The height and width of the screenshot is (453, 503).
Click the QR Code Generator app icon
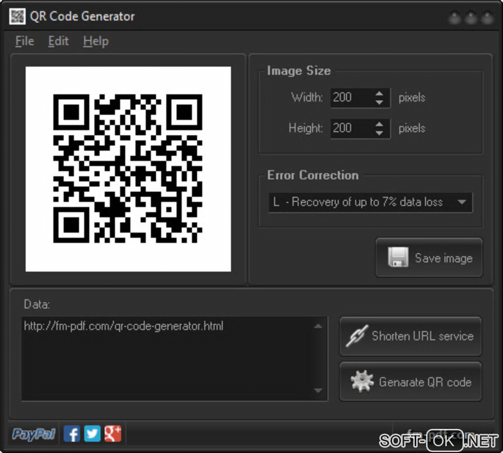point(17,16)
